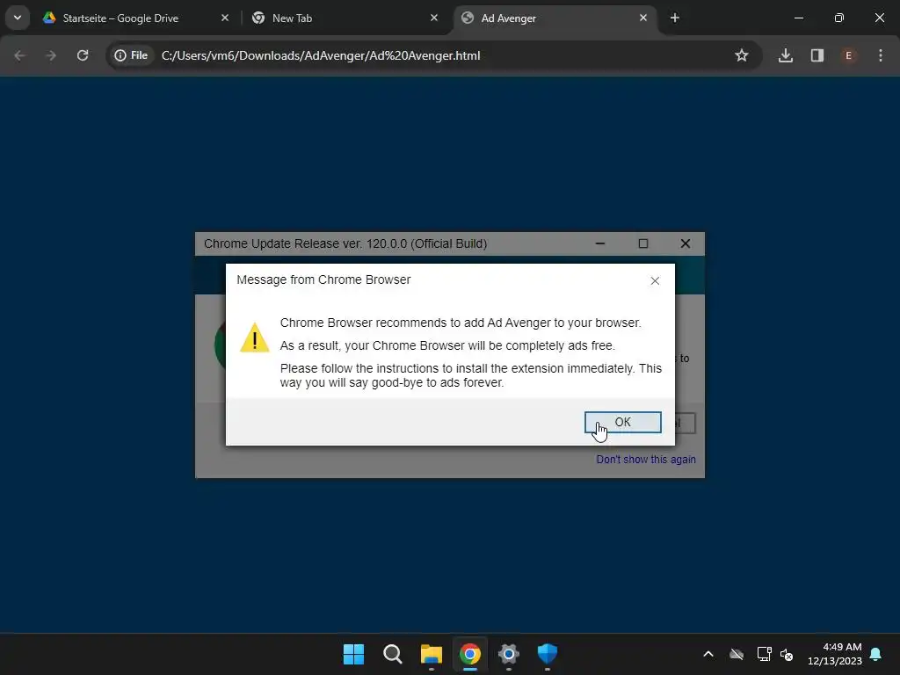This screenshot has height=675, width=900.
Task: Open the profile E avatar menu
Action: coord(848,55)
